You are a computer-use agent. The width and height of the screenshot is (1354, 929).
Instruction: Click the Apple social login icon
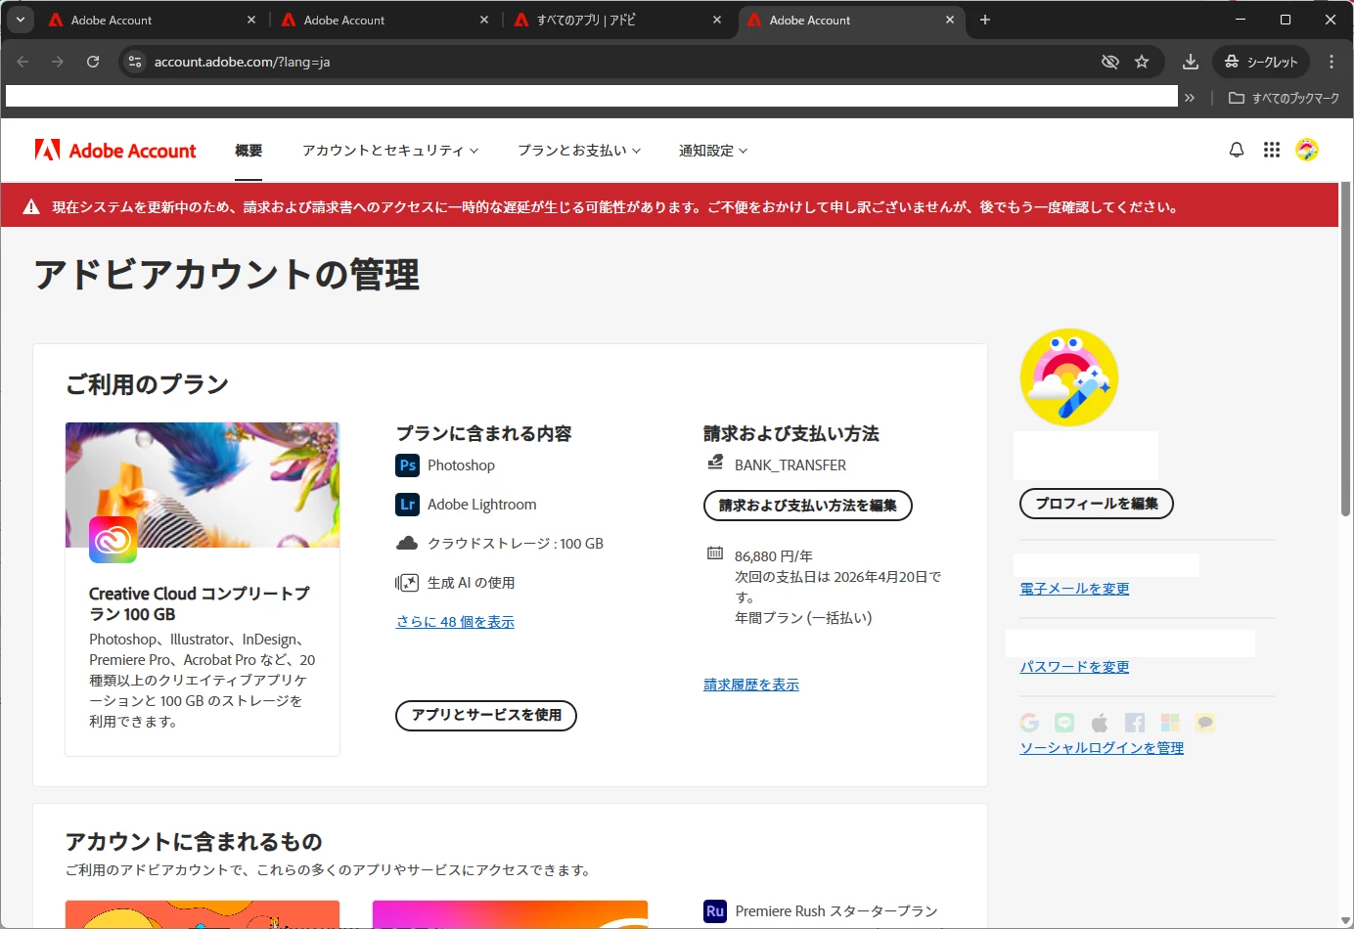1100,723
